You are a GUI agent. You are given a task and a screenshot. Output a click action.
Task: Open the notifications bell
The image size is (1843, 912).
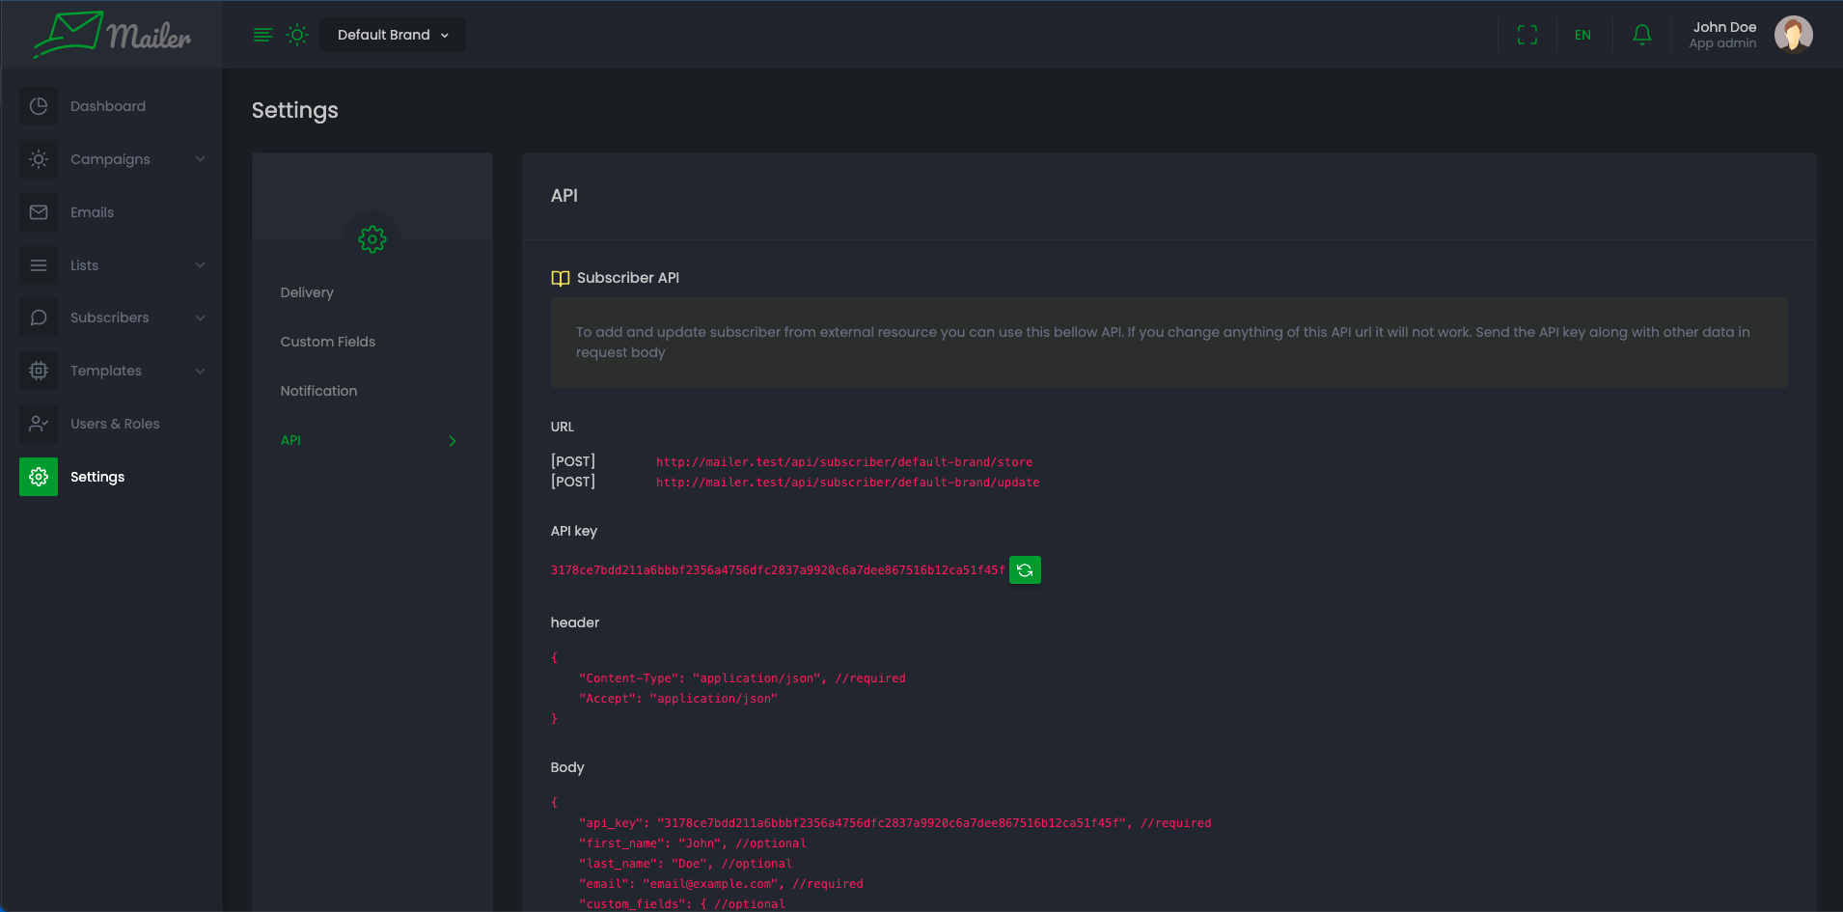point(1641,35)
